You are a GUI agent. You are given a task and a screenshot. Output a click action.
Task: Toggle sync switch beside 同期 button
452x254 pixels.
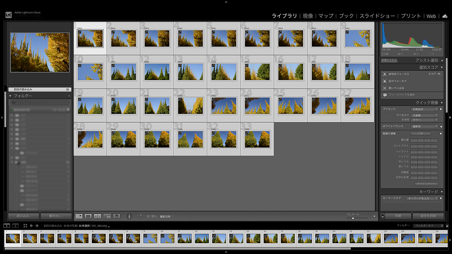tap(382, 216)
